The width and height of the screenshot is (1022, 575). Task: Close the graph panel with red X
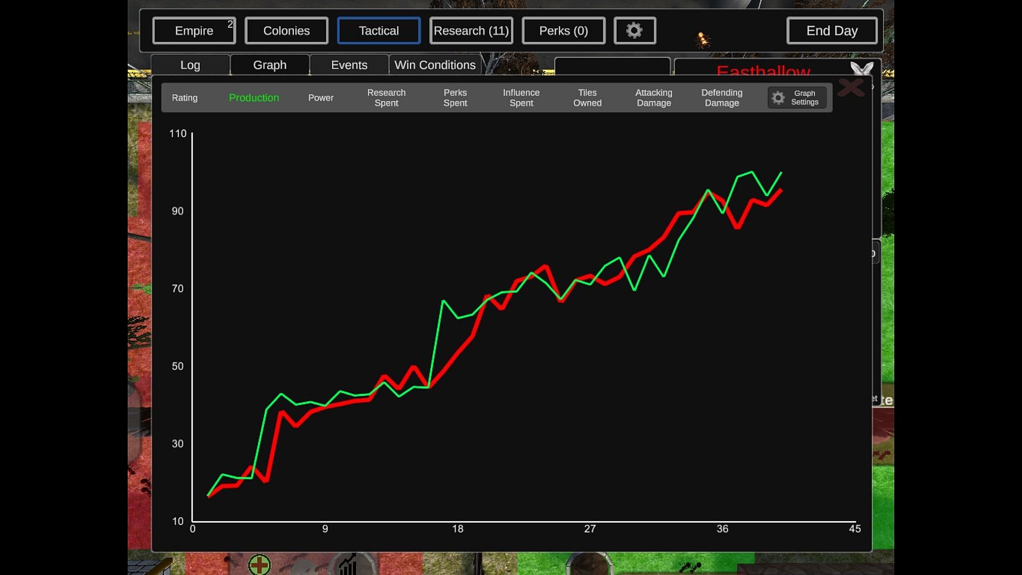851,88
